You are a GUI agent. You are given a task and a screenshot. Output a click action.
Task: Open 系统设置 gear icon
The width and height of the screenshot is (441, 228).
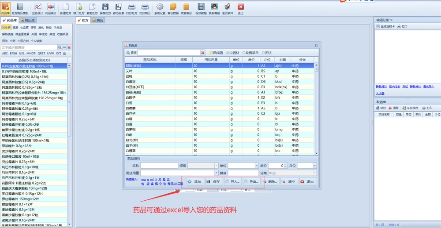click(160, 8)
